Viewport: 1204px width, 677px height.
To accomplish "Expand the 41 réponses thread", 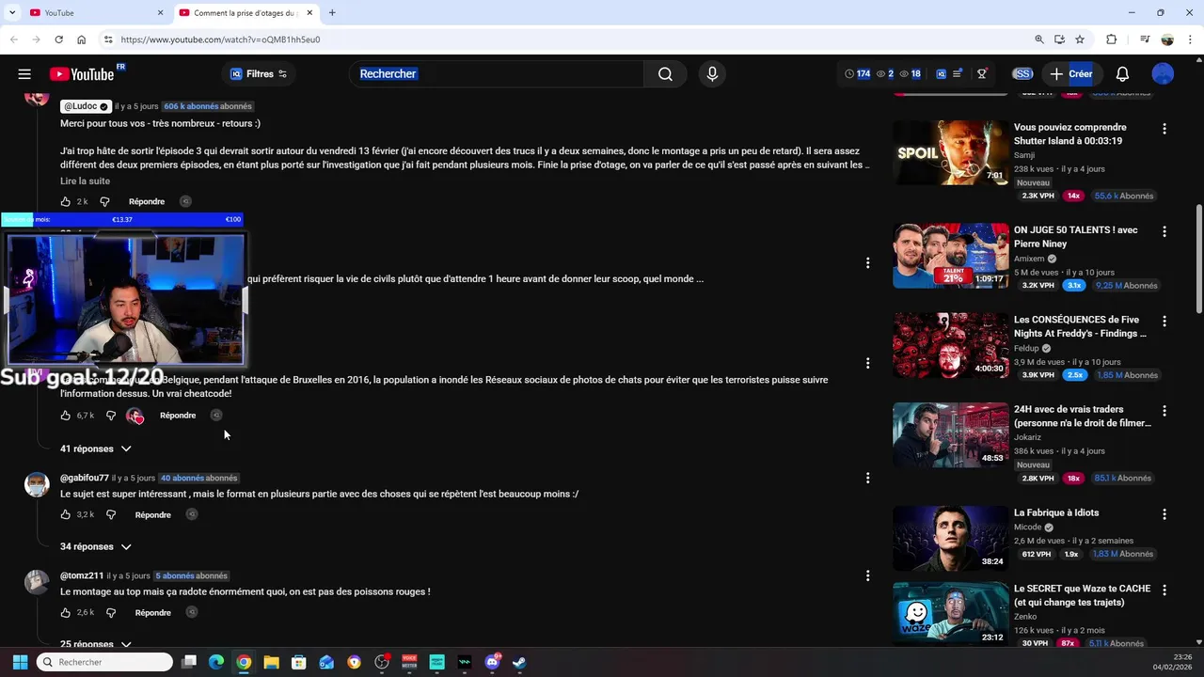I will pyautogui.click(x=96, y=449).
